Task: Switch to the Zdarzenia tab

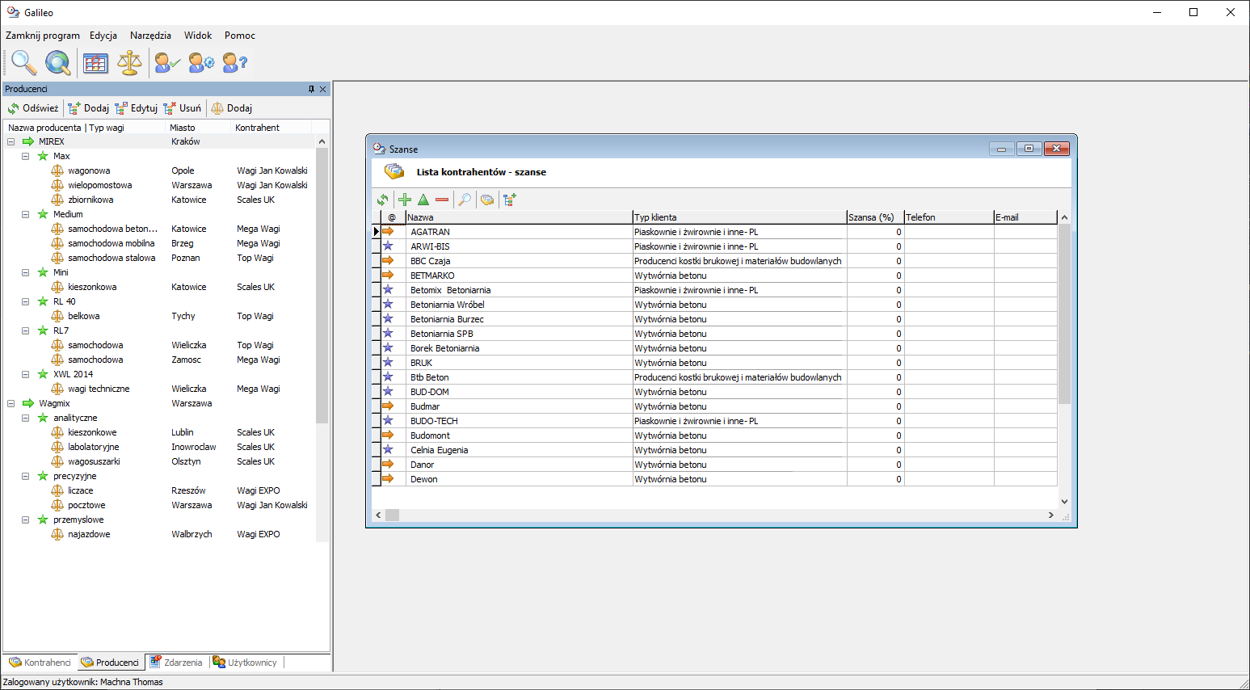Action: 176,663
